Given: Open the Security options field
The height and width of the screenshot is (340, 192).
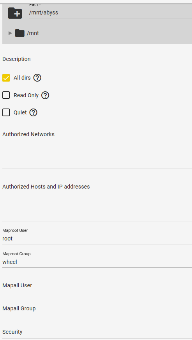Looking at the screenshot, I should click(97, 332).
